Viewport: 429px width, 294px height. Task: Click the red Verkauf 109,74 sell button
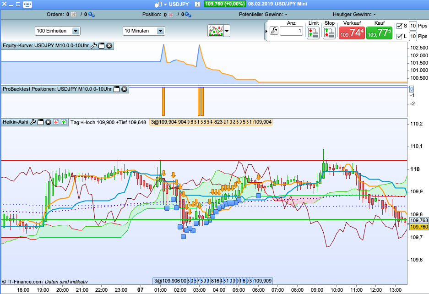[x=352, y=33]
